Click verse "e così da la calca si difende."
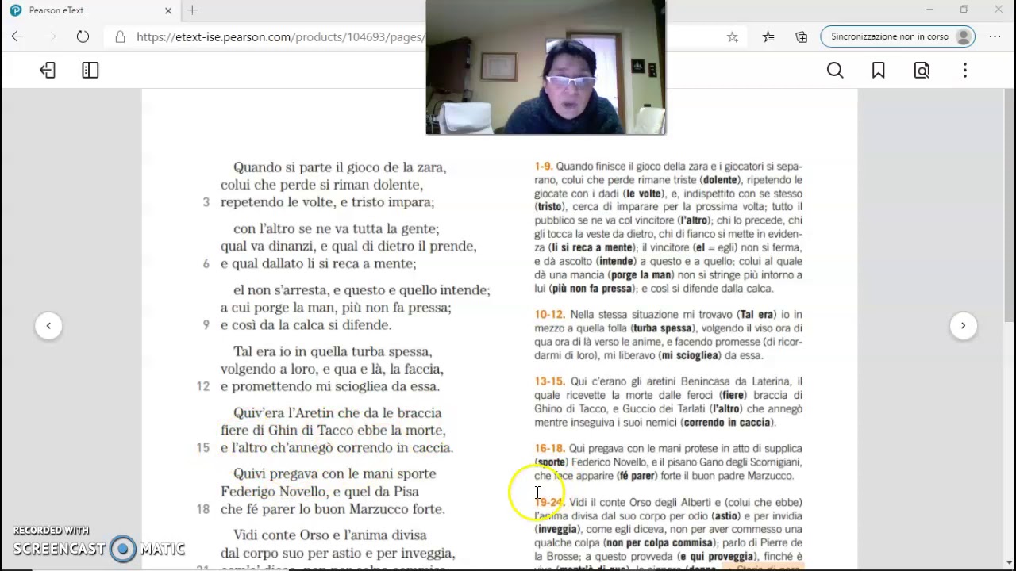This screenshot has height=571, width=1016. (x=306, y=325)
